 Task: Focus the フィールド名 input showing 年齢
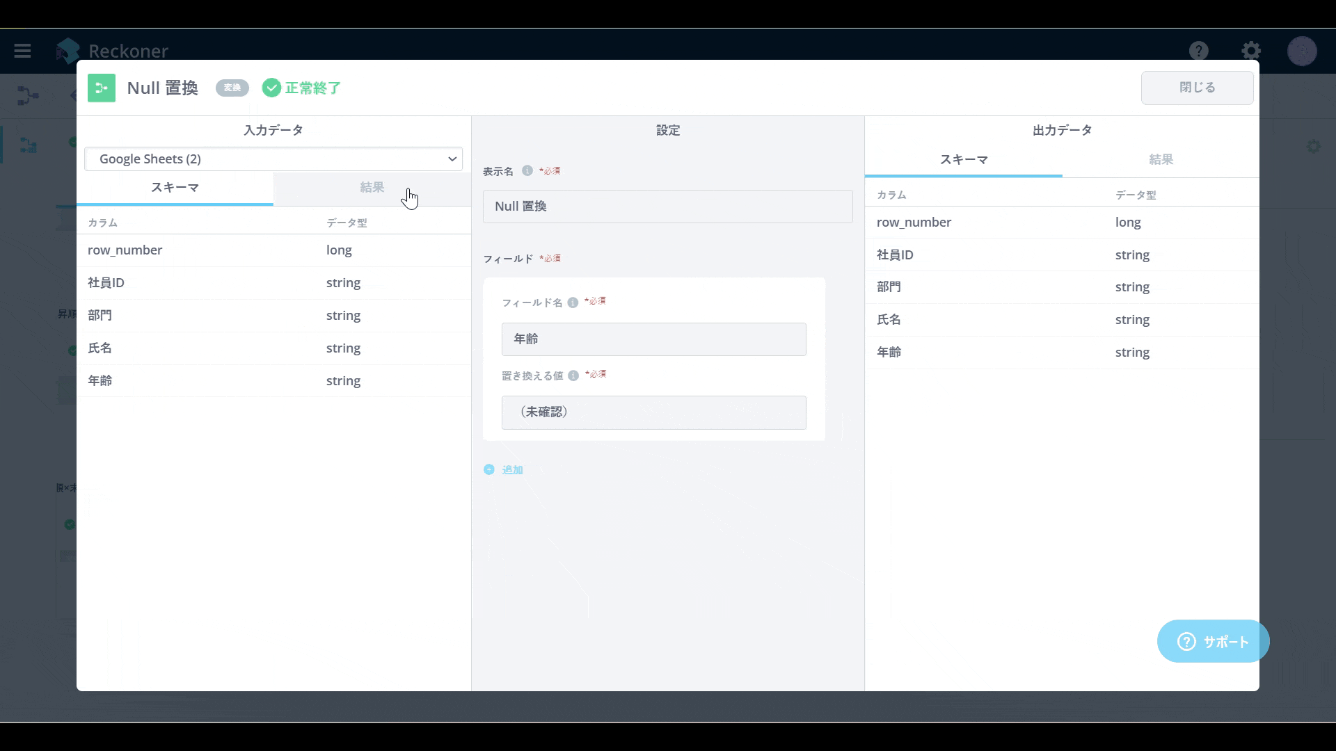pyautogui.click(x=653, y=339)
